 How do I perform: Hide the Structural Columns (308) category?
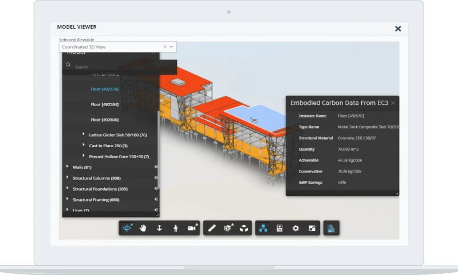click(156, 178)
